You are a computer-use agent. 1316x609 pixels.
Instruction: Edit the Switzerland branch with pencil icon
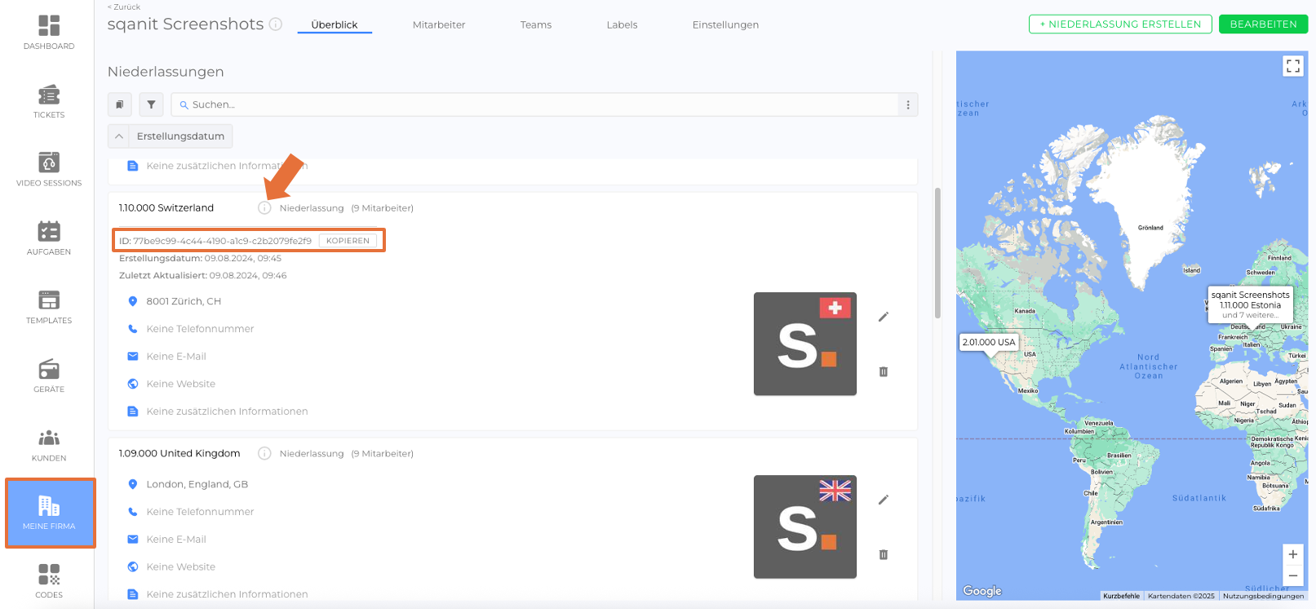pos(883,317)
